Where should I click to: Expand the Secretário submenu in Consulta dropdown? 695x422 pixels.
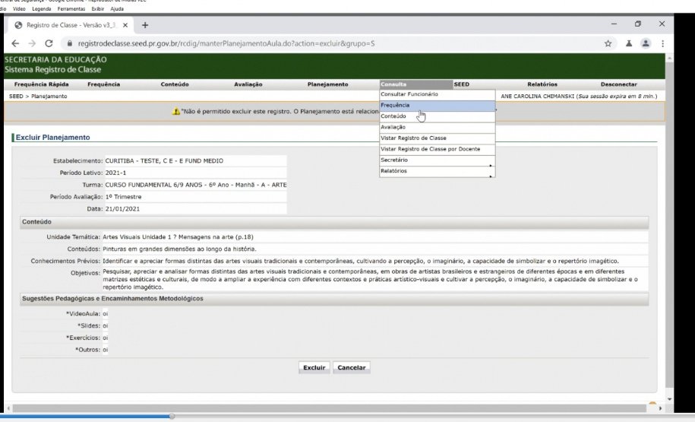click(x=437, y=160)
